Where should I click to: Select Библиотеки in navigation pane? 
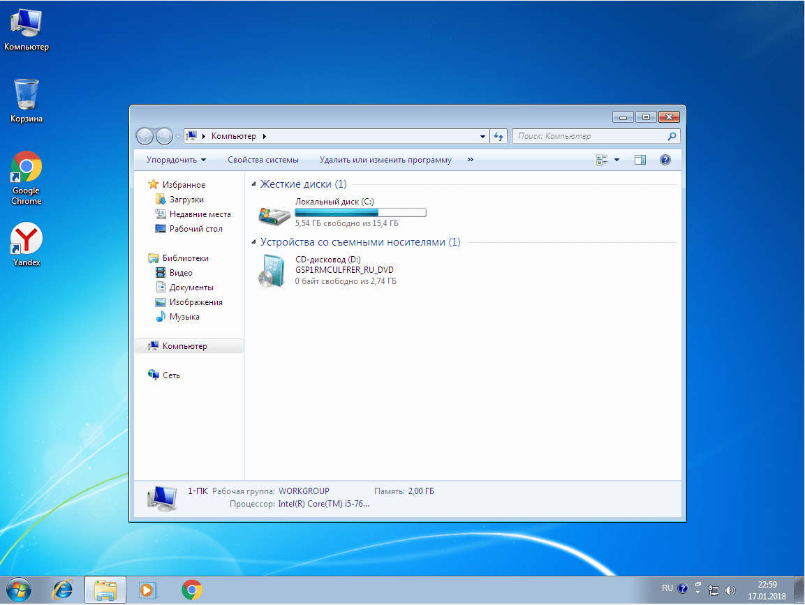178,258
